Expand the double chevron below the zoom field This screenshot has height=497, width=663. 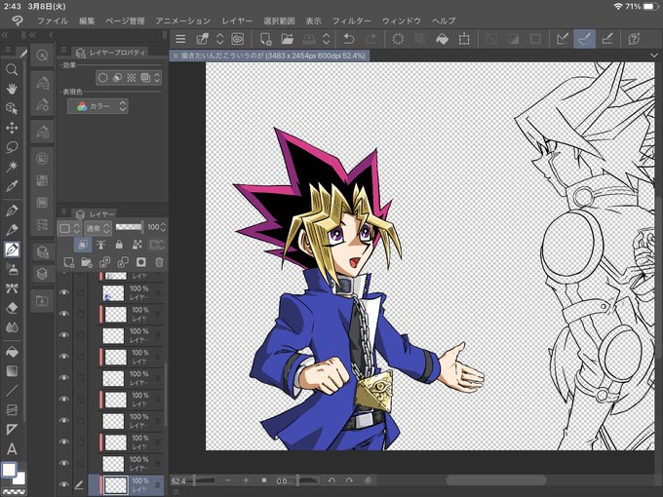click(175, 491)
